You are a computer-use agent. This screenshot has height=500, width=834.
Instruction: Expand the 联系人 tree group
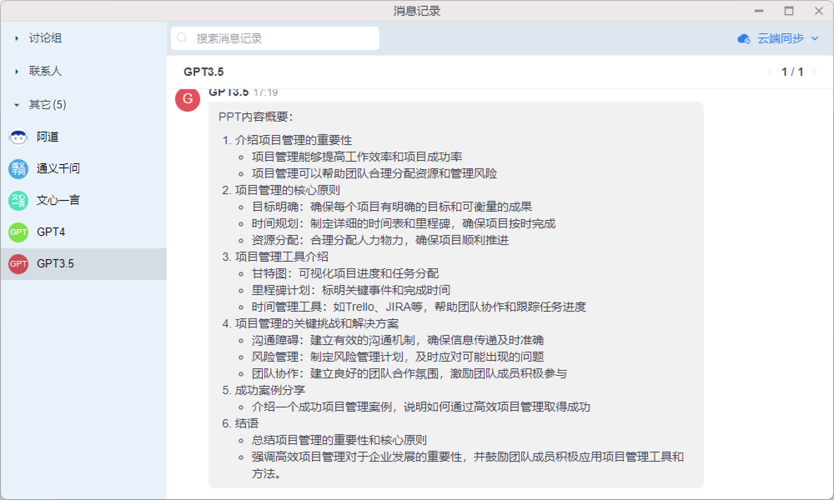pos(17,72)
